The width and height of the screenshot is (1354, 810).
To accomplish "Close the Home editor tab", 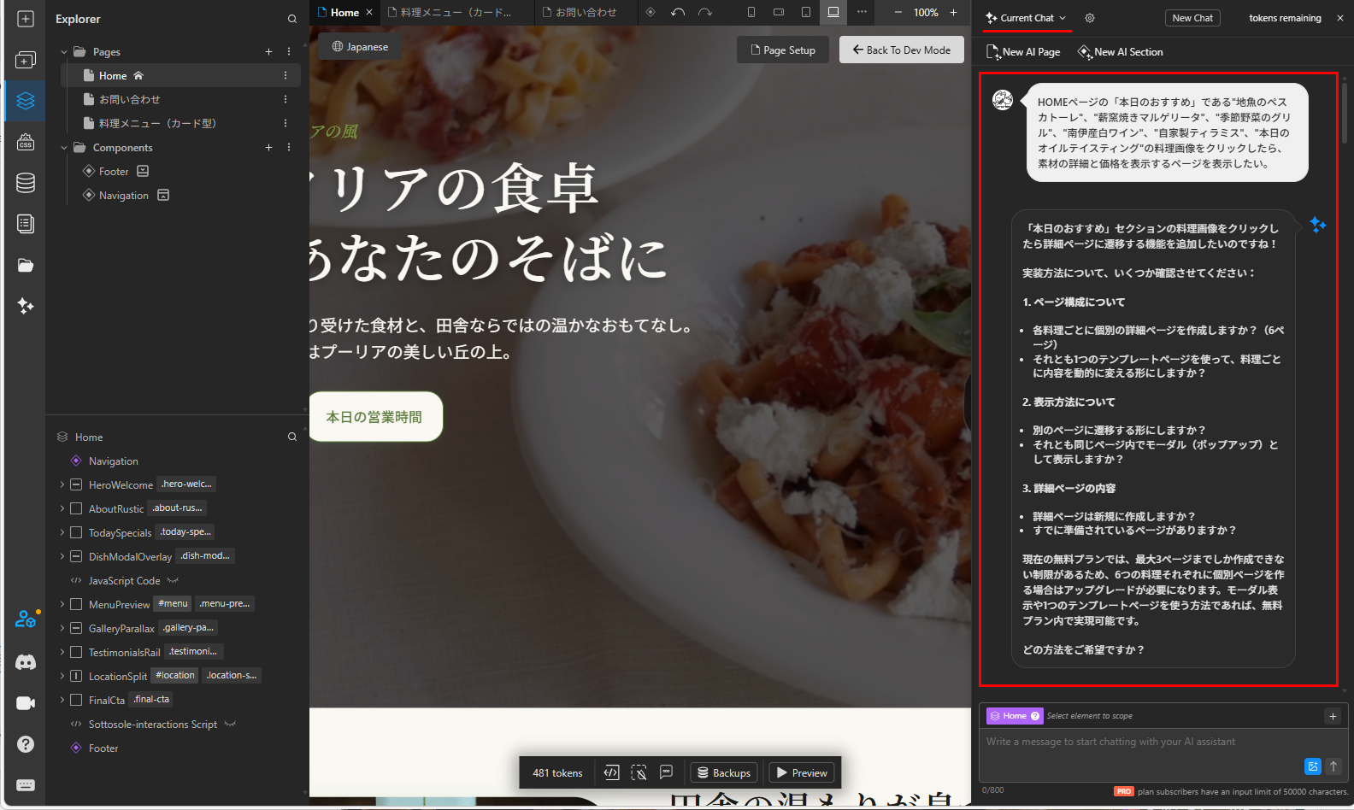I will point(369,12).
